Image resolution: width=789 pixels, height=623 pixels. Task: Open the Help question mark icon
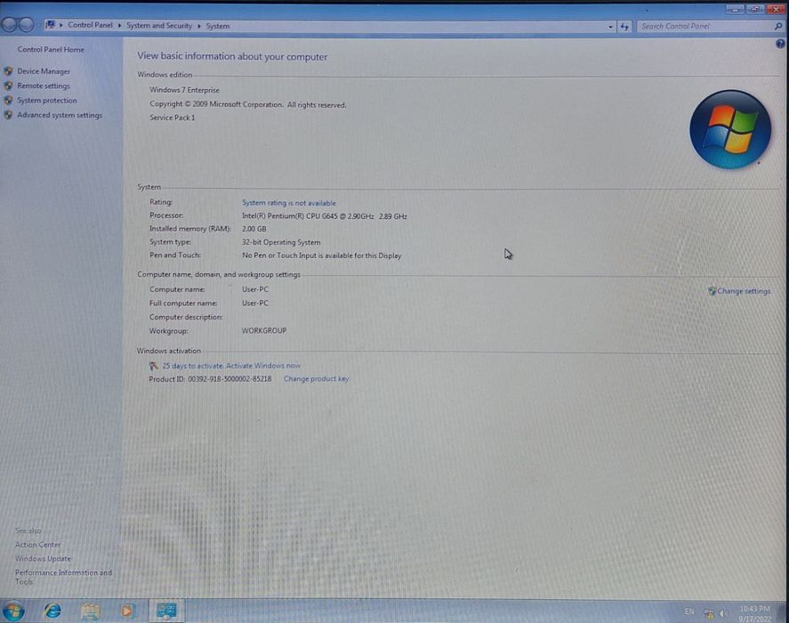tap(780, 44)
